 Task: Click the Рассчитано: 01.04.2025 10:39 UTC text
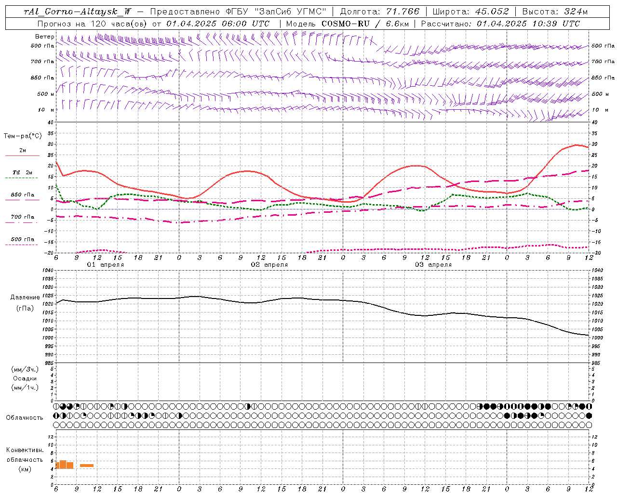[x=500, y=24]
